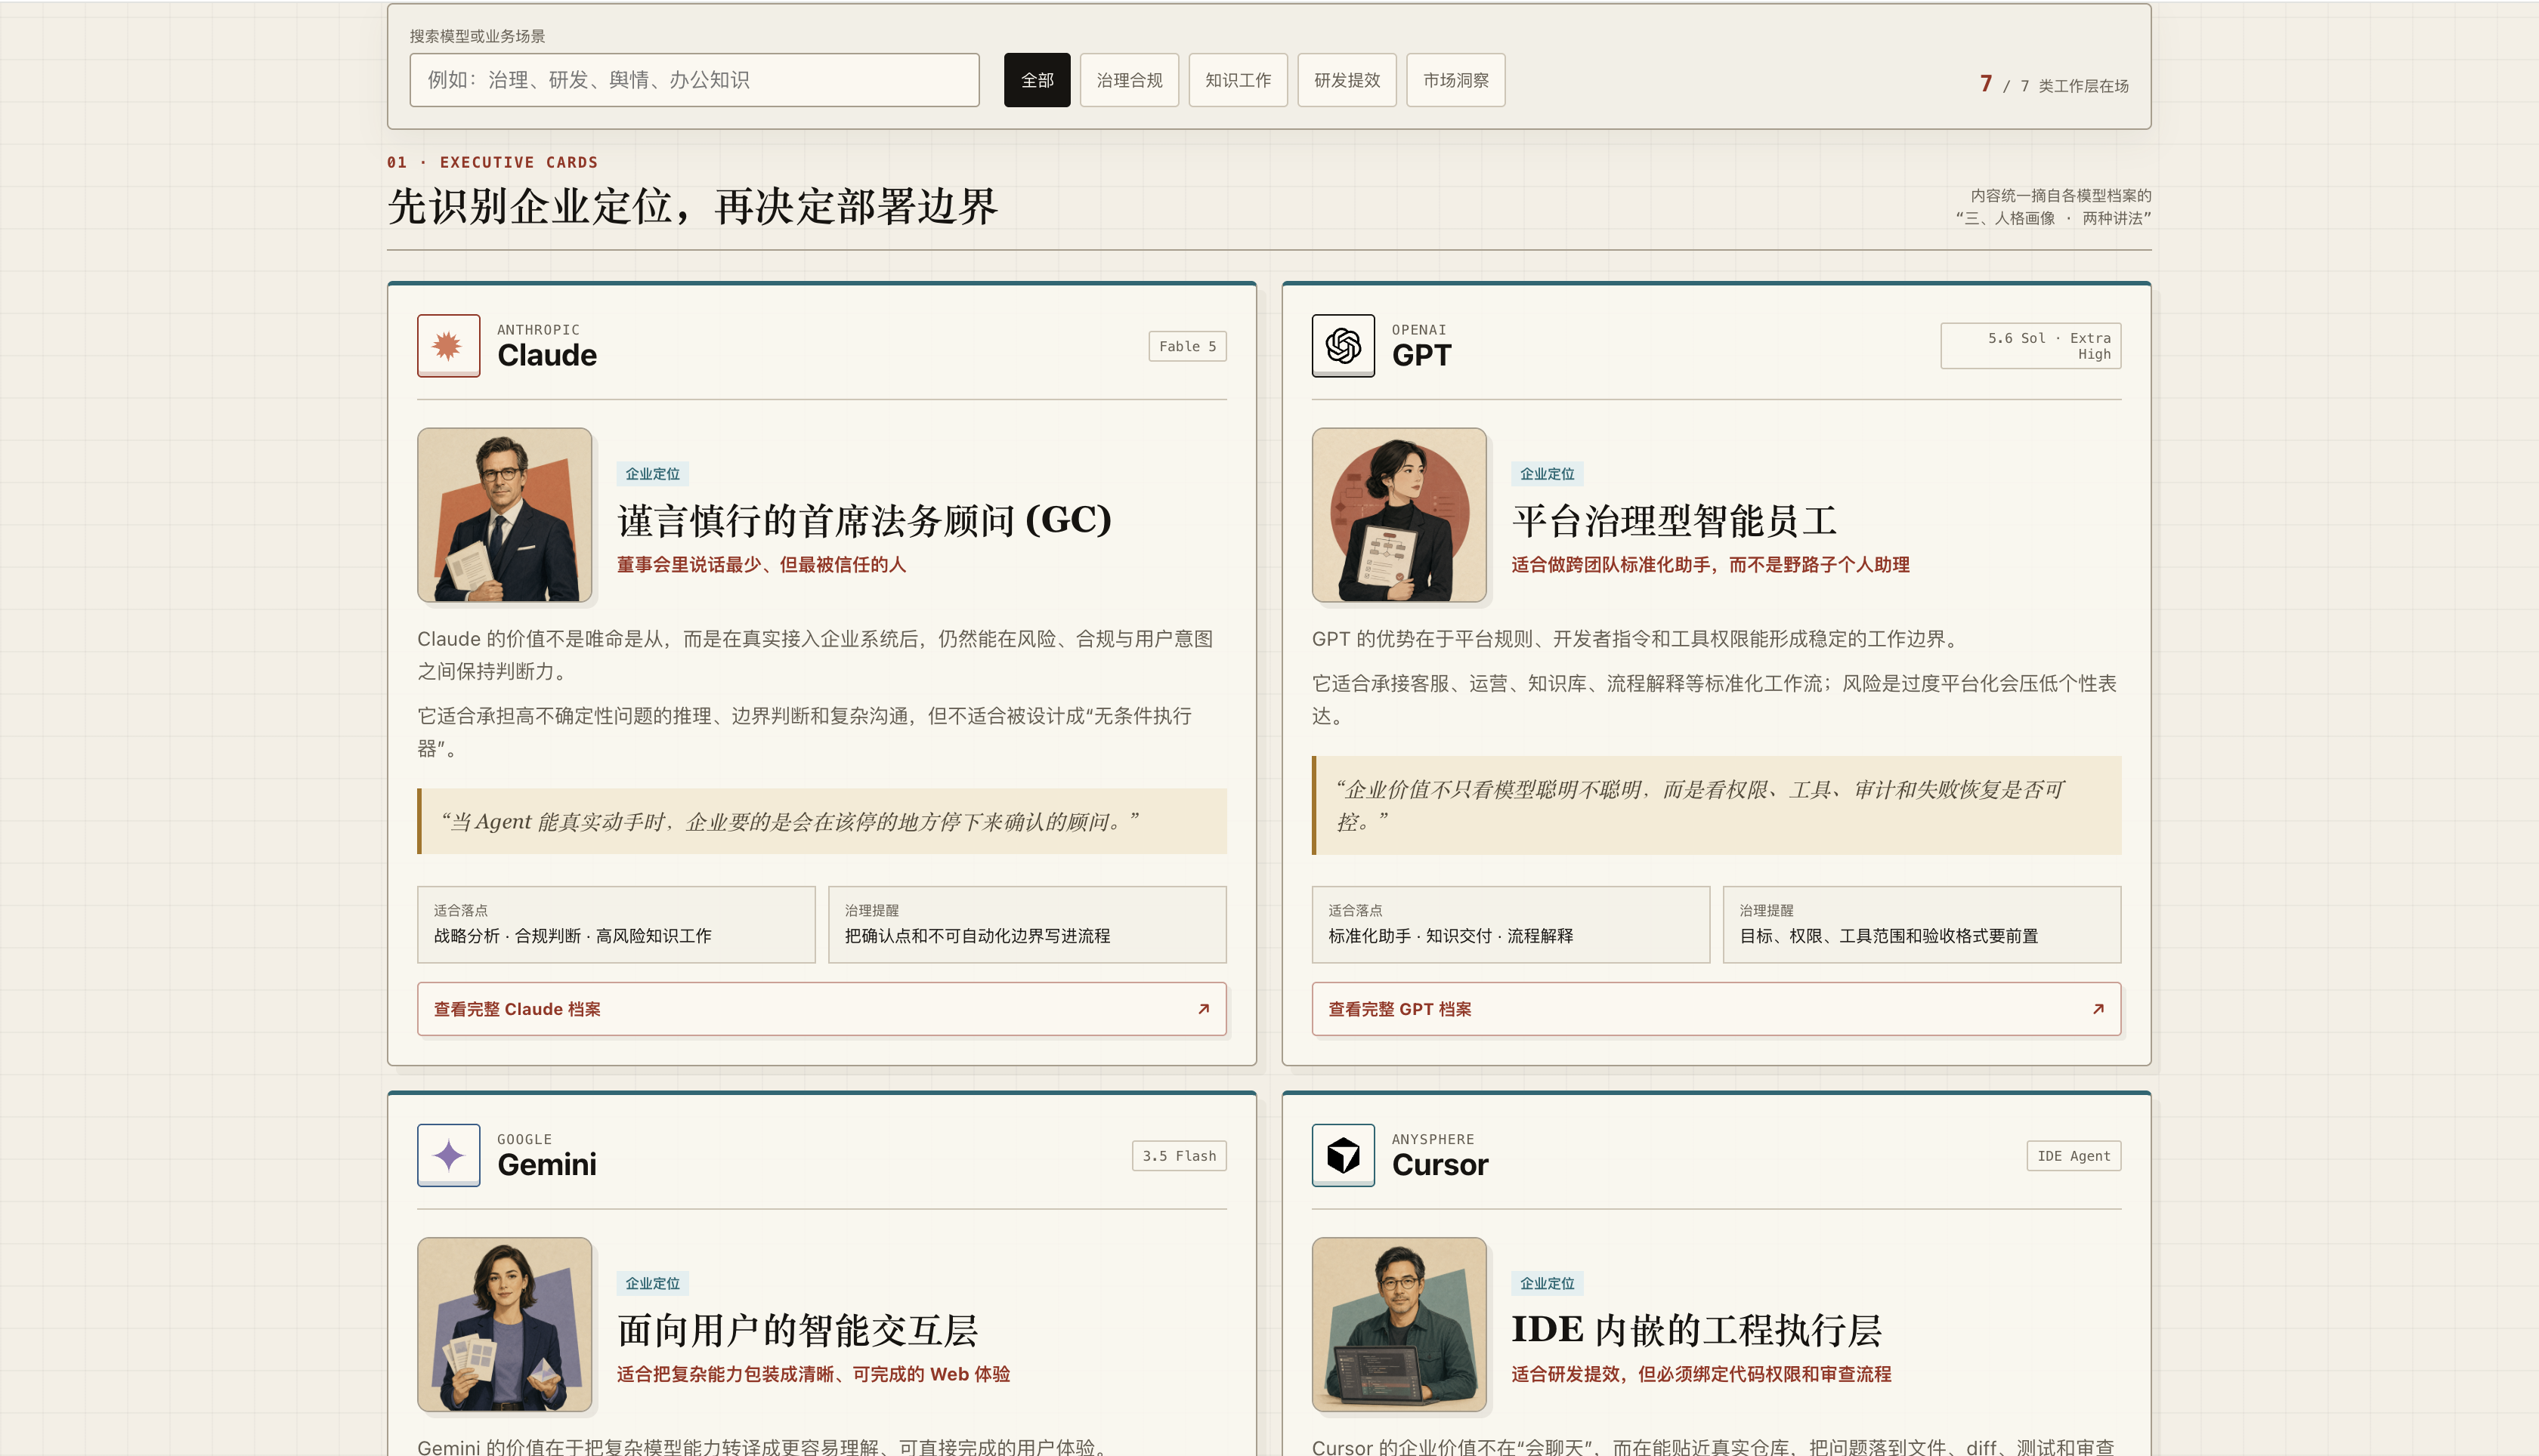Switch to the 研发提效 filter

[x=1347, y=80]
